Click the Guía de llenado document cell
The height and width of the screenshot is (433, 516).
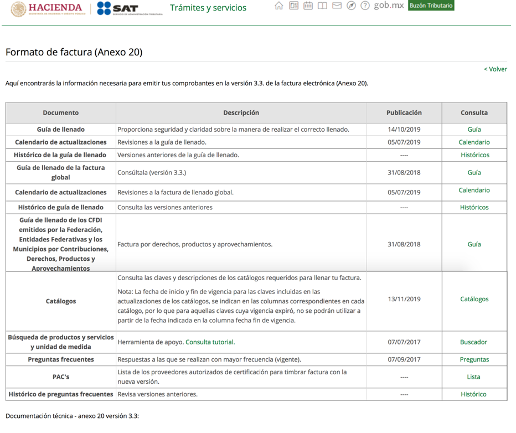[61, 130]
